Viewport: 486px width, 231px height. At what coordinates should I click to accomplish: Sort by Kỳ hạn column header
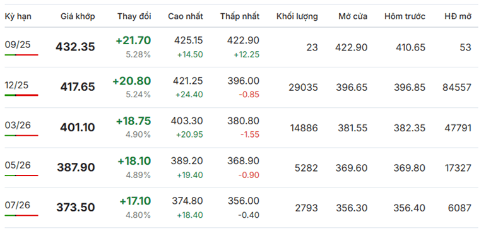[18, 16]
